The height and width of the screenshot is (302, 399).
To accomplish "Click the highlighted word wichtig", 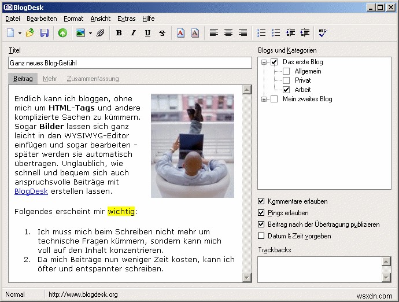I will (x=121, y=211).
